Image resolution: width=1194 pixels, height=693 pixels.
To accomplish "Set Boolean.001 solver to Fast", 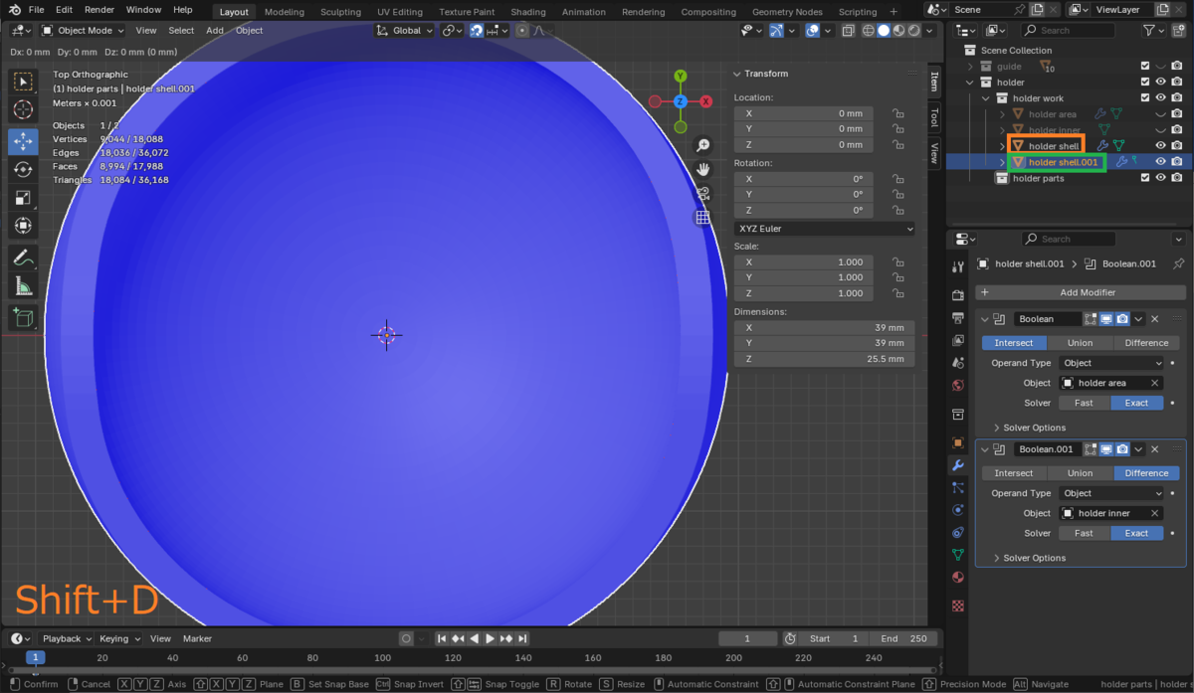I will [1084, 533].
